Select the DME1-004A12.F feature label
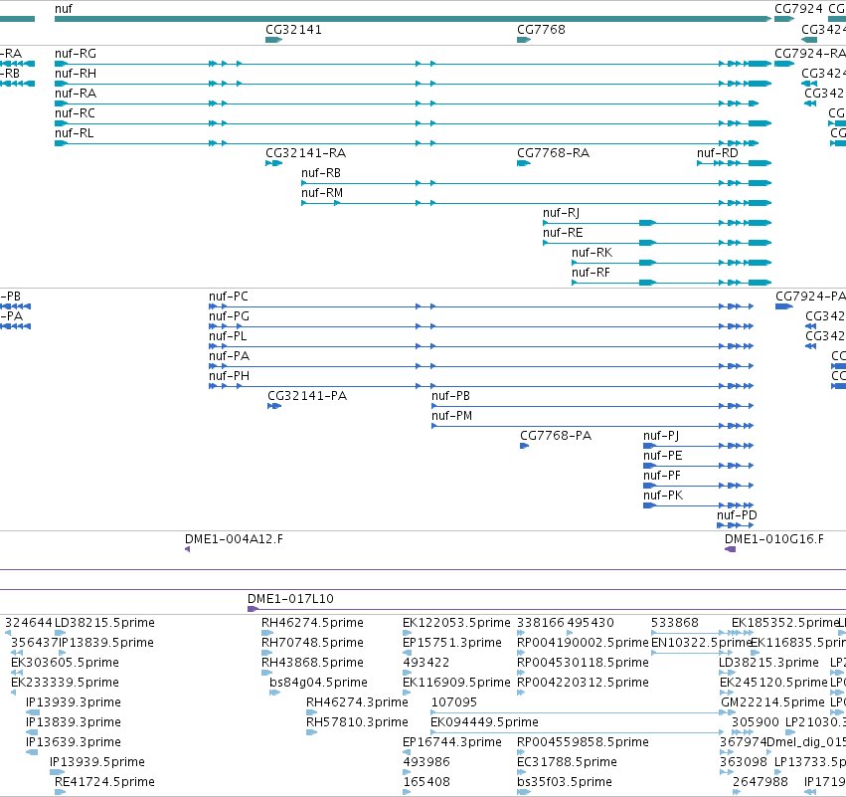This screenshot has height=797, width=846. [x=235, y=539]
